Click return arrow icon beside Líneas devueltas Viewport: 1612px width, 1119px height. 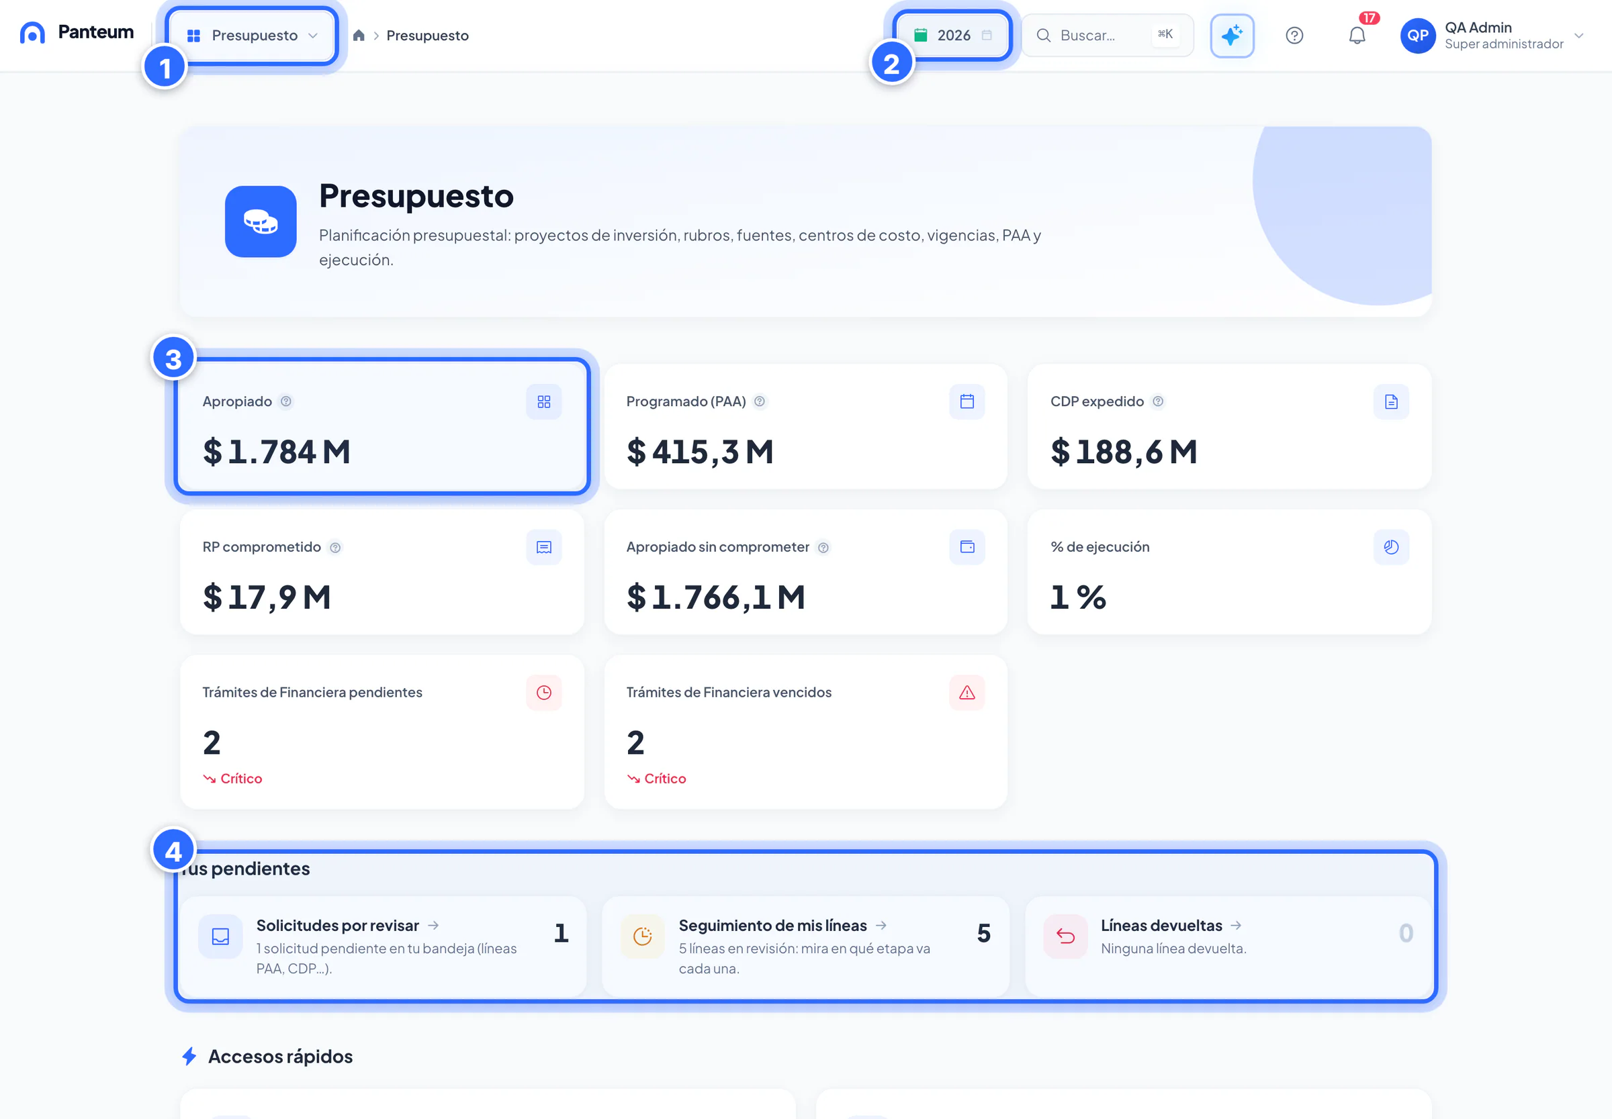pyautogui.click(x=1065, y=936)
